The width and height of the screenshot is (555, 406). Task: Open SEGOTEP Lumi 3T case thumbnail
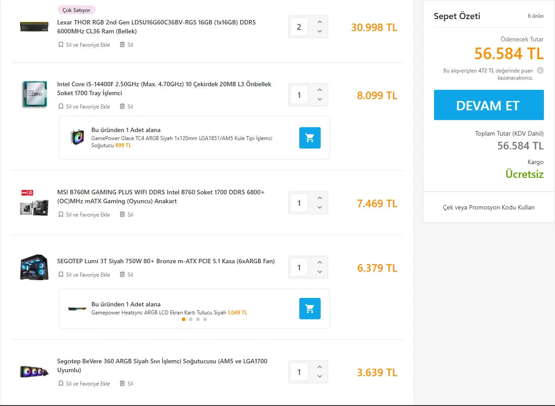[34, 267]
